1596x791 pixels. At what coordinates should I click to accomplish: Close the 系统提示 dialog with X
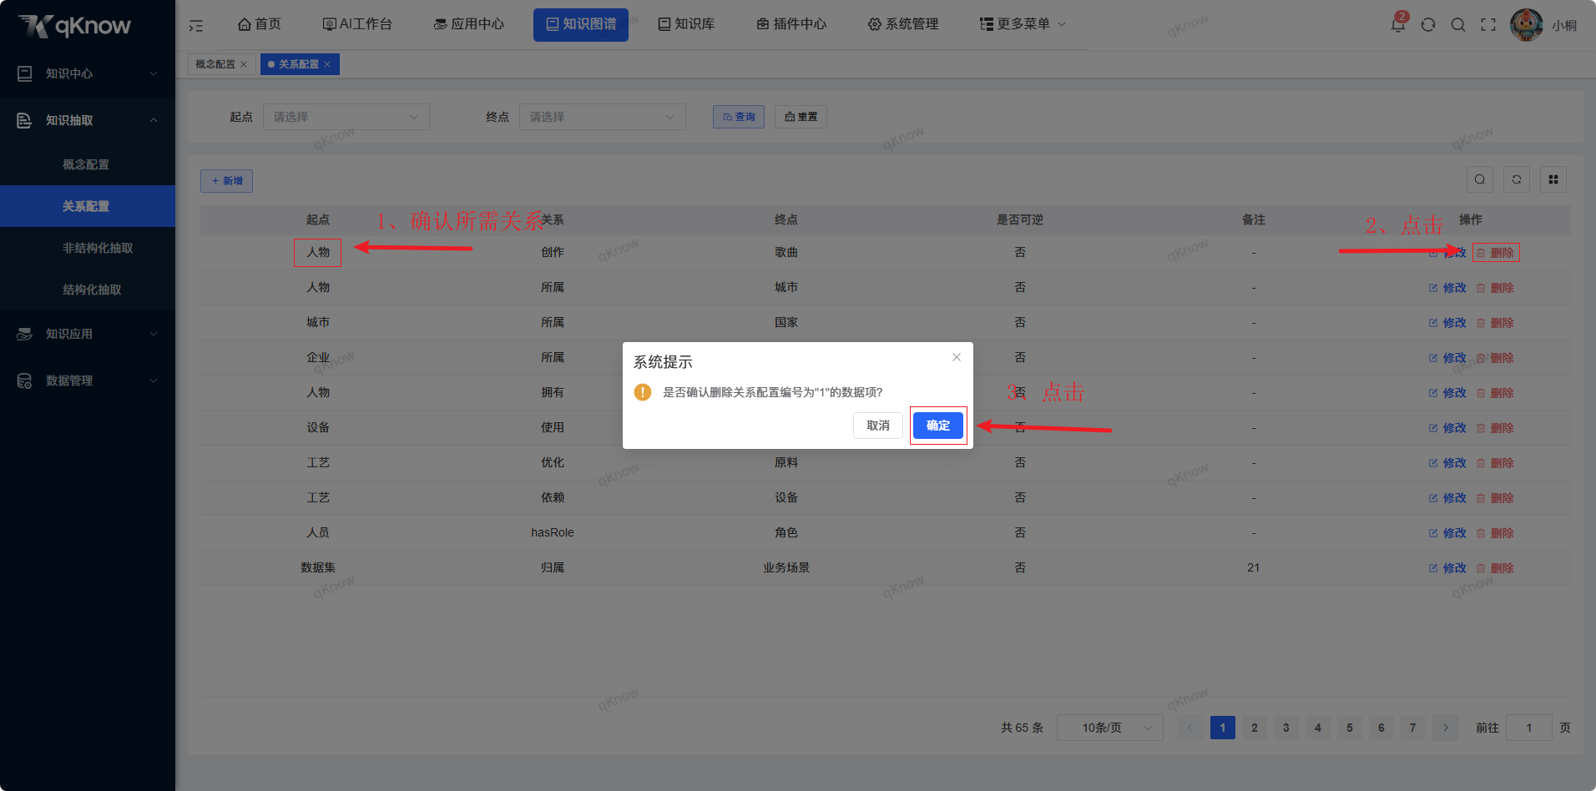pos(957,357)
